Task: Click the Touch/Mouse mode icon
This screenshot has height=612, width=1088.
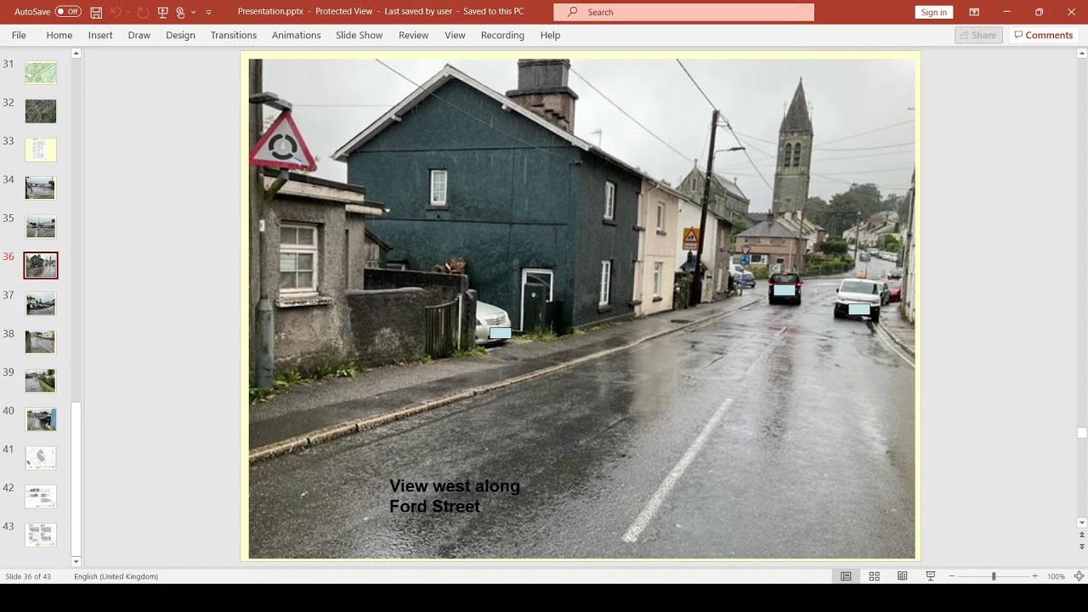Action: click(180, 12)
